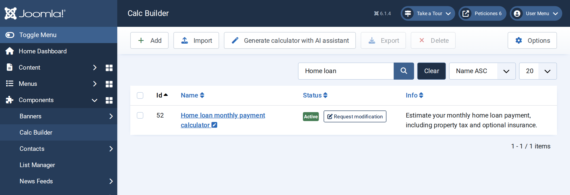Screen dimensions: 570x195
Task: Open Home loan monthly payment calculator link
Action: (x=223, y=120)
